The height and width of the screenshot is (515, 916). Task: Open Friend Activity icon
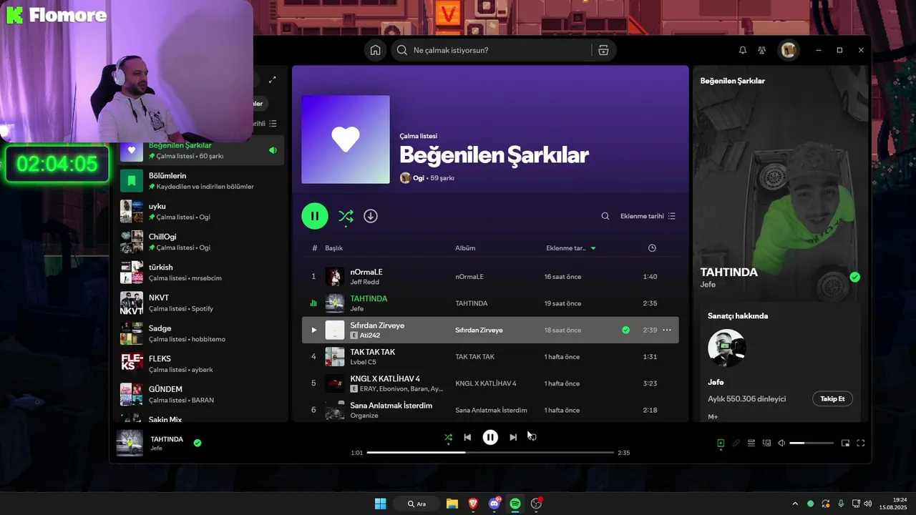click(x=761, y=50)
